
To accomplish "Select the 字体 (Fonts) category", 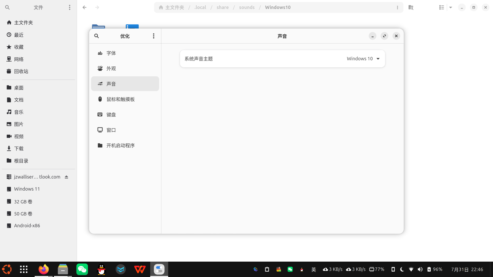I will click(125, 53).
